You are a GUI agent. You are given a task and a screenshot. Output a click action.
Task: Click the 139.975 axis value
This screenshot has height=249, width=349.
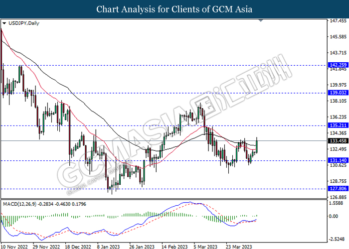[x=338, y=85]
